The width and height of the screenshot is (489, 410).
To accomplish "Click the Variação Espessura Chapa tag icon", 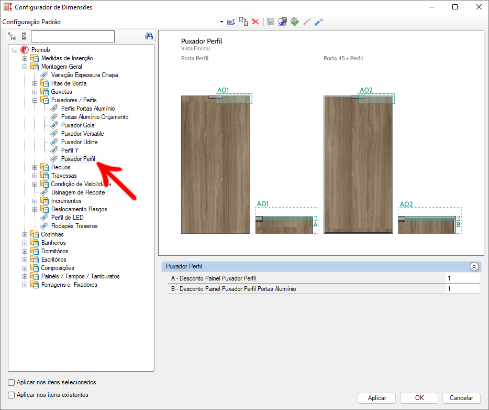I will coord(45,75).
